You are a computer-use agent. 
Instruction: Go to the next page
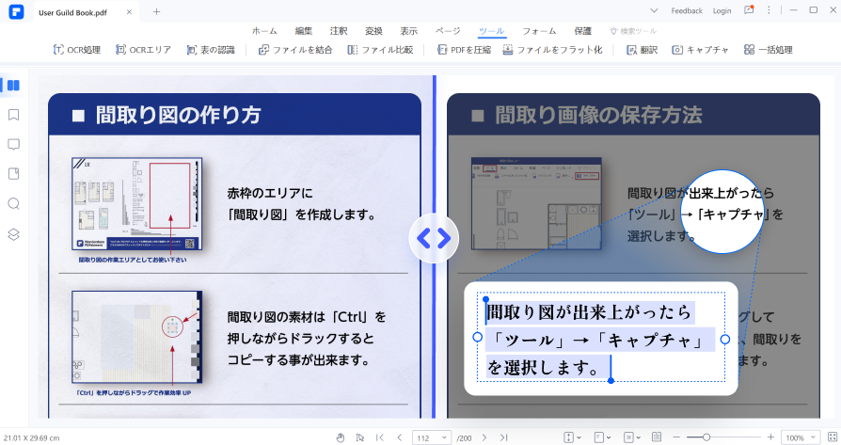(484, 437)
